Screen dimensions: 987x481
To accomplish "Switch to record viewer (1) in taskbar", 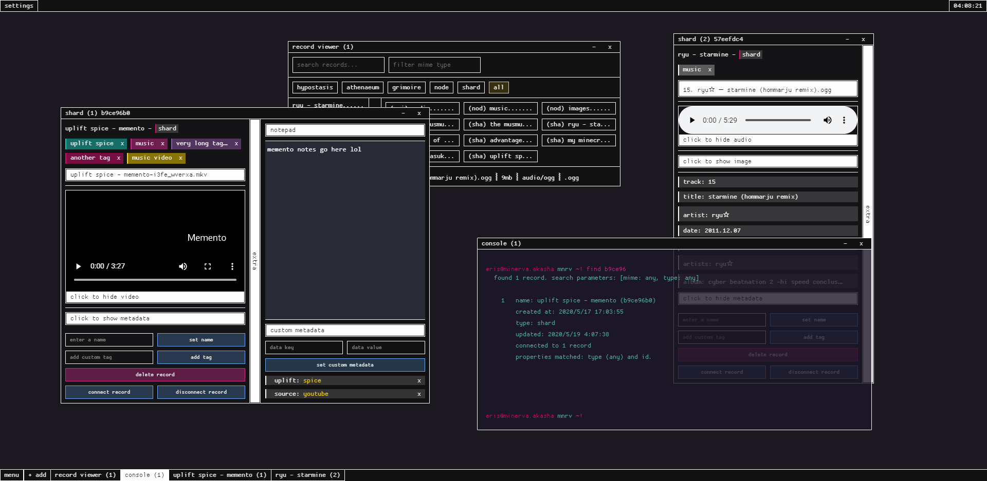I will coord(85,475).
